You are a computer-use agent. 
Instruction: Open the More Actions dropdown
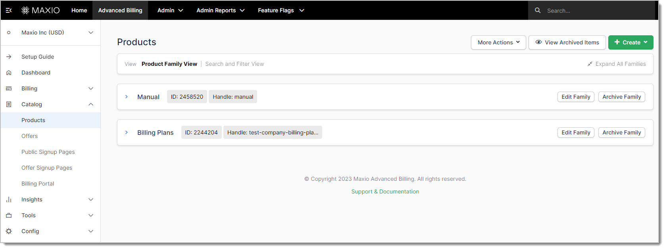498,42
